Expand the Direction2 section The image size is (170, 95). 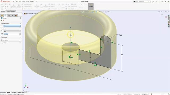(21, 37)
